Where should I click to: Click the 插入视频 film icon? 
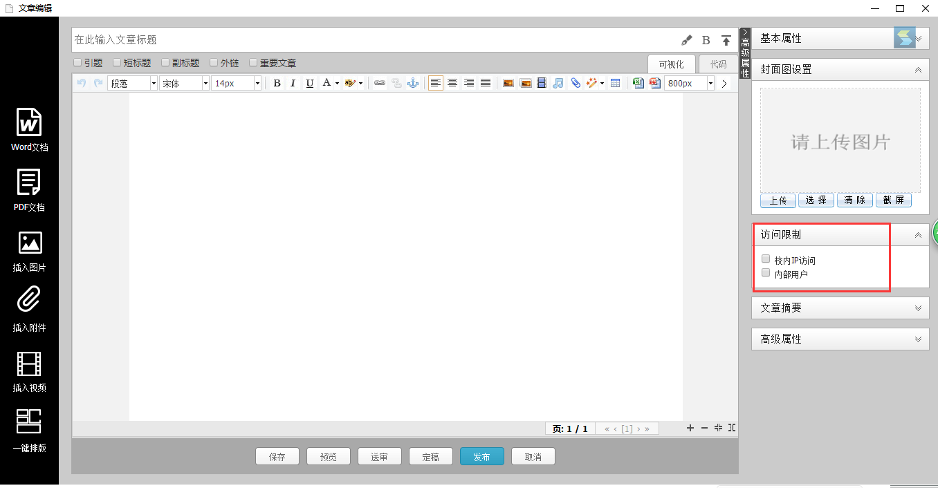click(x=29, y=364)
